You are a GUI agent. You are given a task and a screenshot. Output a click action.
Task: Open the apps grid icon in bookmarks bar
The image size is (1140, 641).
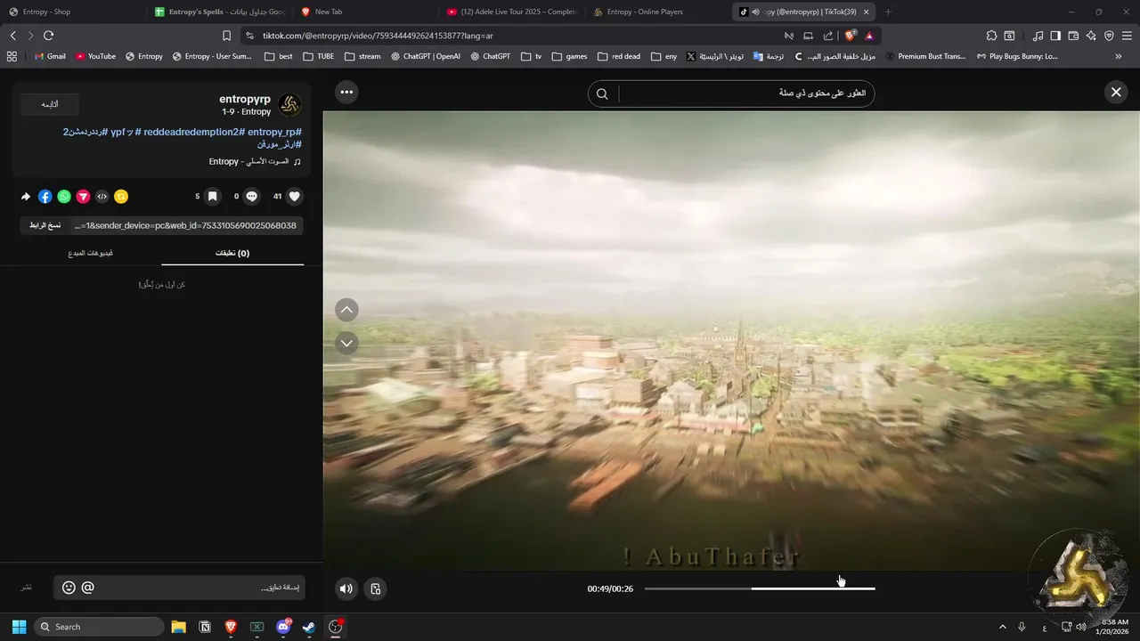[x=12, y=56]
